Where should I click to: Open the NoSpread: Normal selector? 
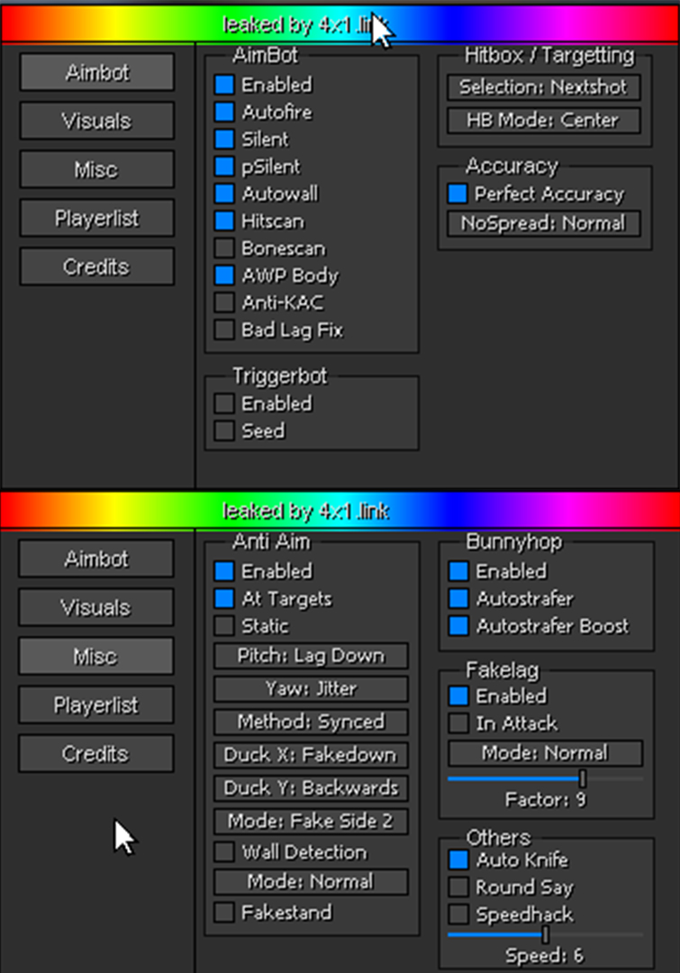(x=544, y=223)
